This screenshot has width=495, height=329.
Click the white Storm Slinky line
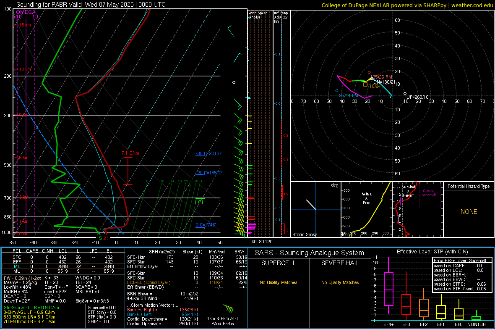pos(311,204)
